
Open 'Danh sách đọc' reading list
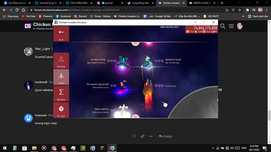258,16
